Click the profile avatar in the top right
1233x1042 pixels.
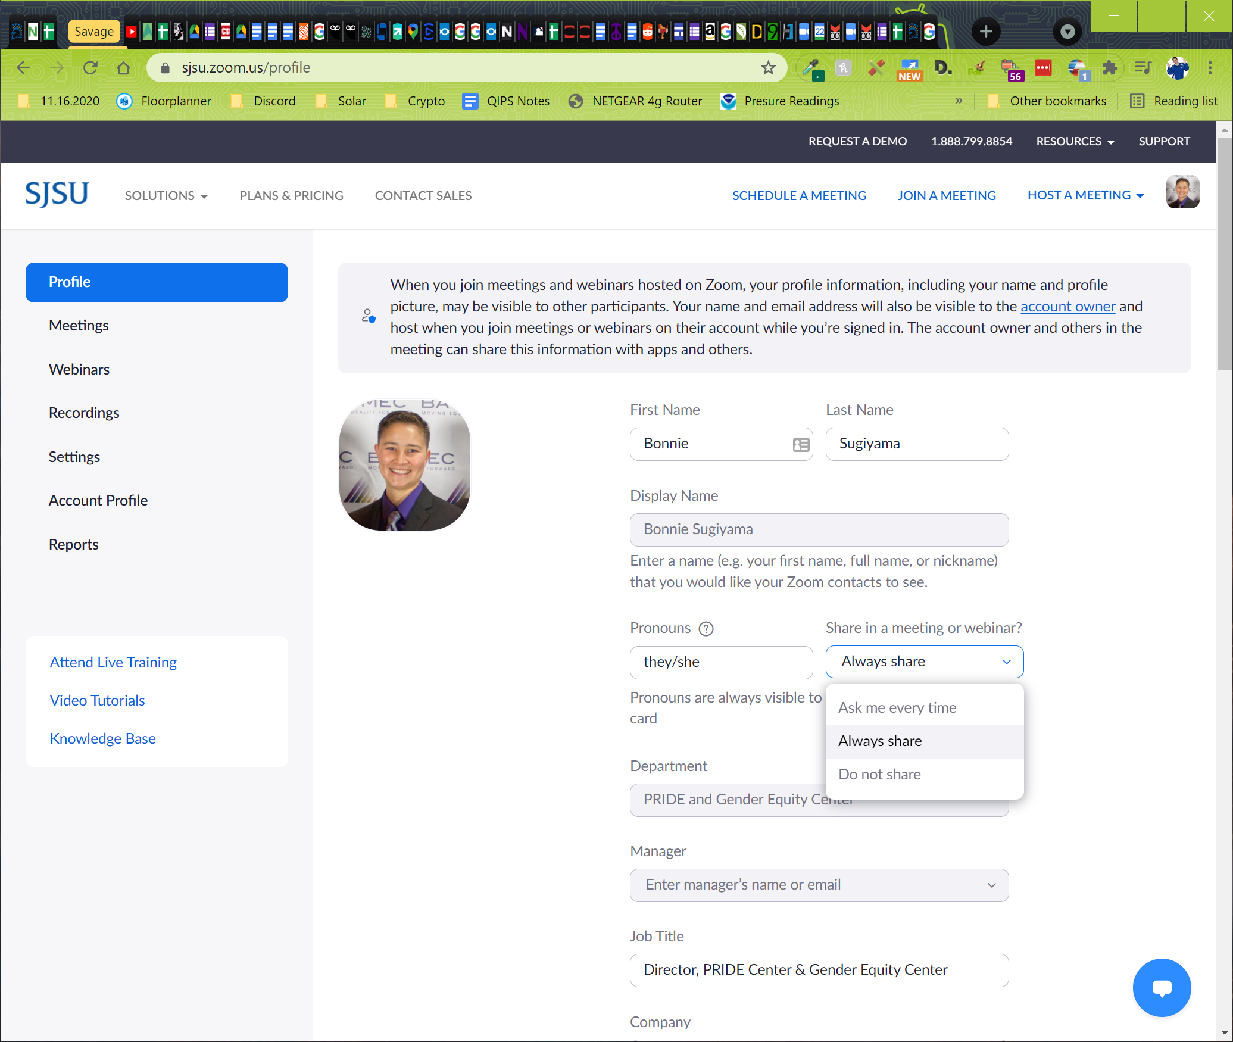pos(1183,192)
